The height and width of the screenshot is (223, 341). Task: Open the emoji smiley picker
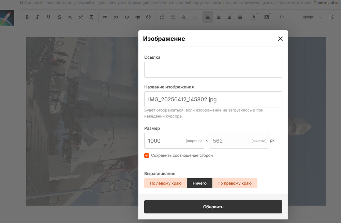click(x=148, y=17)
